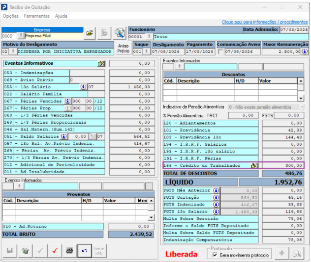
Task: Click the Pagamento date field
Action: coord(200,52)
